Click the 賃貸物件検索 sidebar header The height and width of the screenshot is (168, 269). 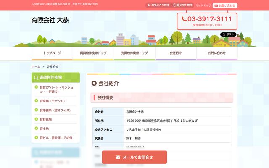tap(55, 77)
